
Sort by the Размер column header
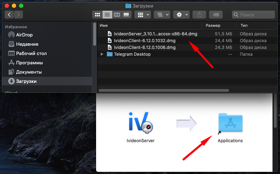219,25
